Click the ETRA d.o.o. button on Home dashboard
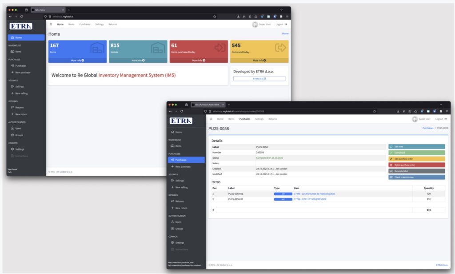 [259, 79]
